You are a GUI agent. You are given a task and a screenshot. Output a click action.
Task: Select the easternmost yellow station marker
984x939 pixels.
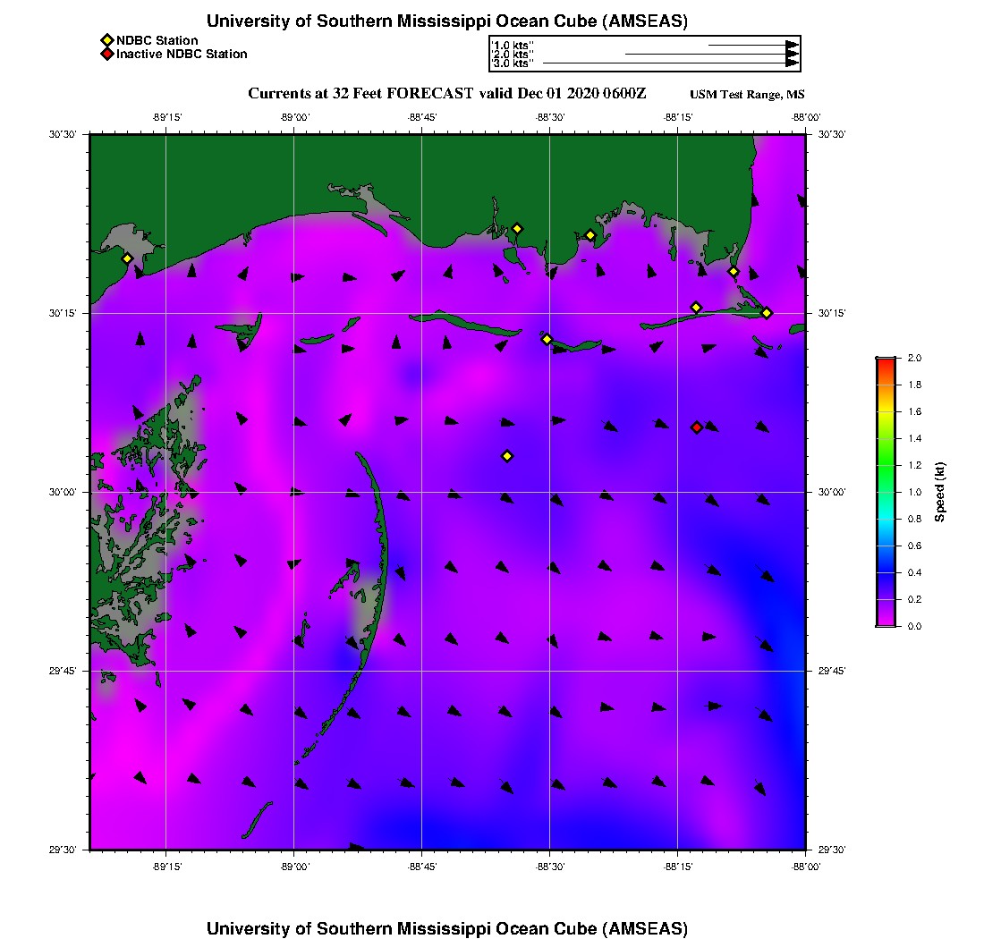coord(767,313)
